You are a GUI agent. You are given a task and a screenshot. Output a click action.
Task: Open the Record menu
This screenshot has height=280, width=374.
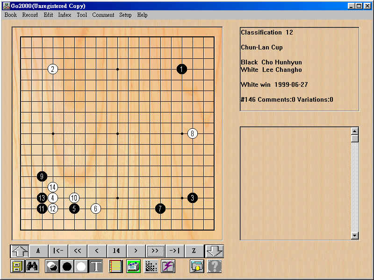tap(30, 15)
